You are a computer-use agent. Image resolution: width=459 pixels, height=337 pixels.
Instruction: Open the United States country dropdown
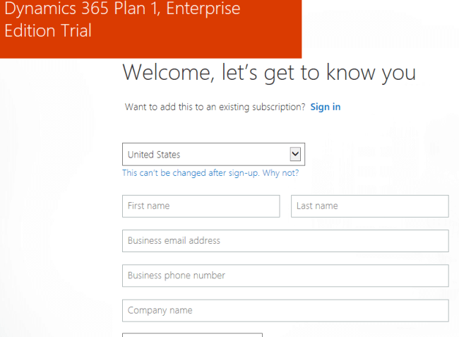click(x=213, y=155)
